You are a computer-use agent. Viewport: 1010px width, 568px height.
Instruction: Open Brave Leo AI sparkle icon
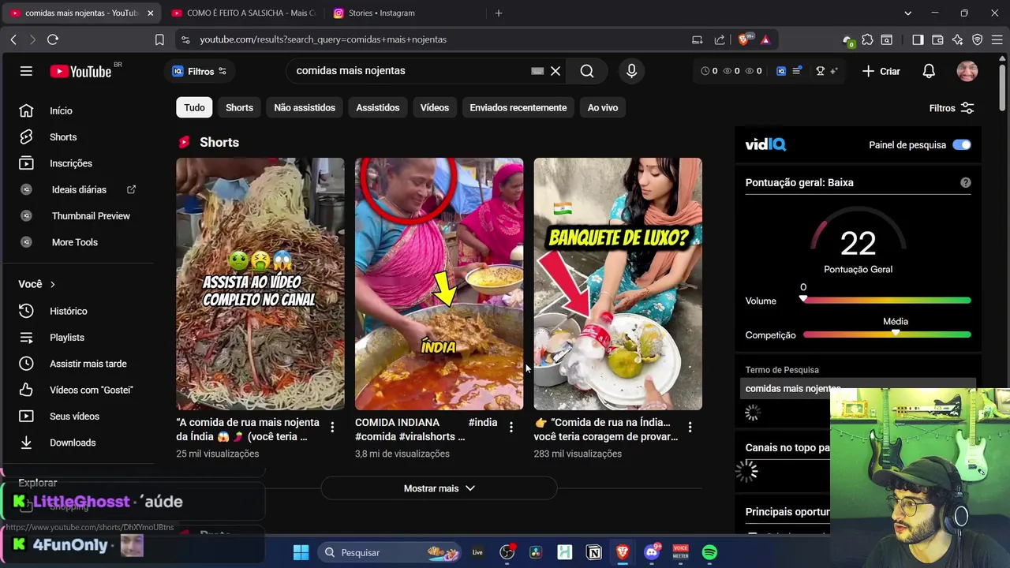pyautogui.click(x=957, y=39)
